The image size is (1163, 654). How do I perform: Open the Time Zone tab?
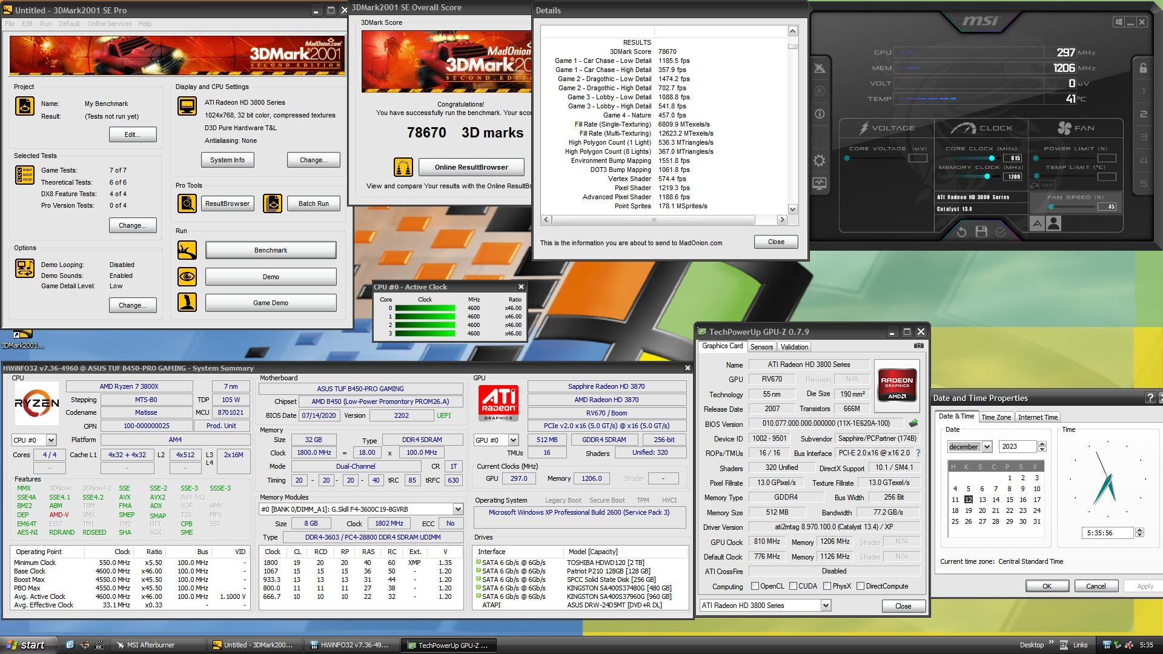point(996,417)
